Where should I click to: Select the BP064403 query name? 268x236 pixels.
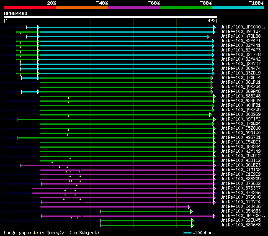pyautogui.click(x=16, y=13)
